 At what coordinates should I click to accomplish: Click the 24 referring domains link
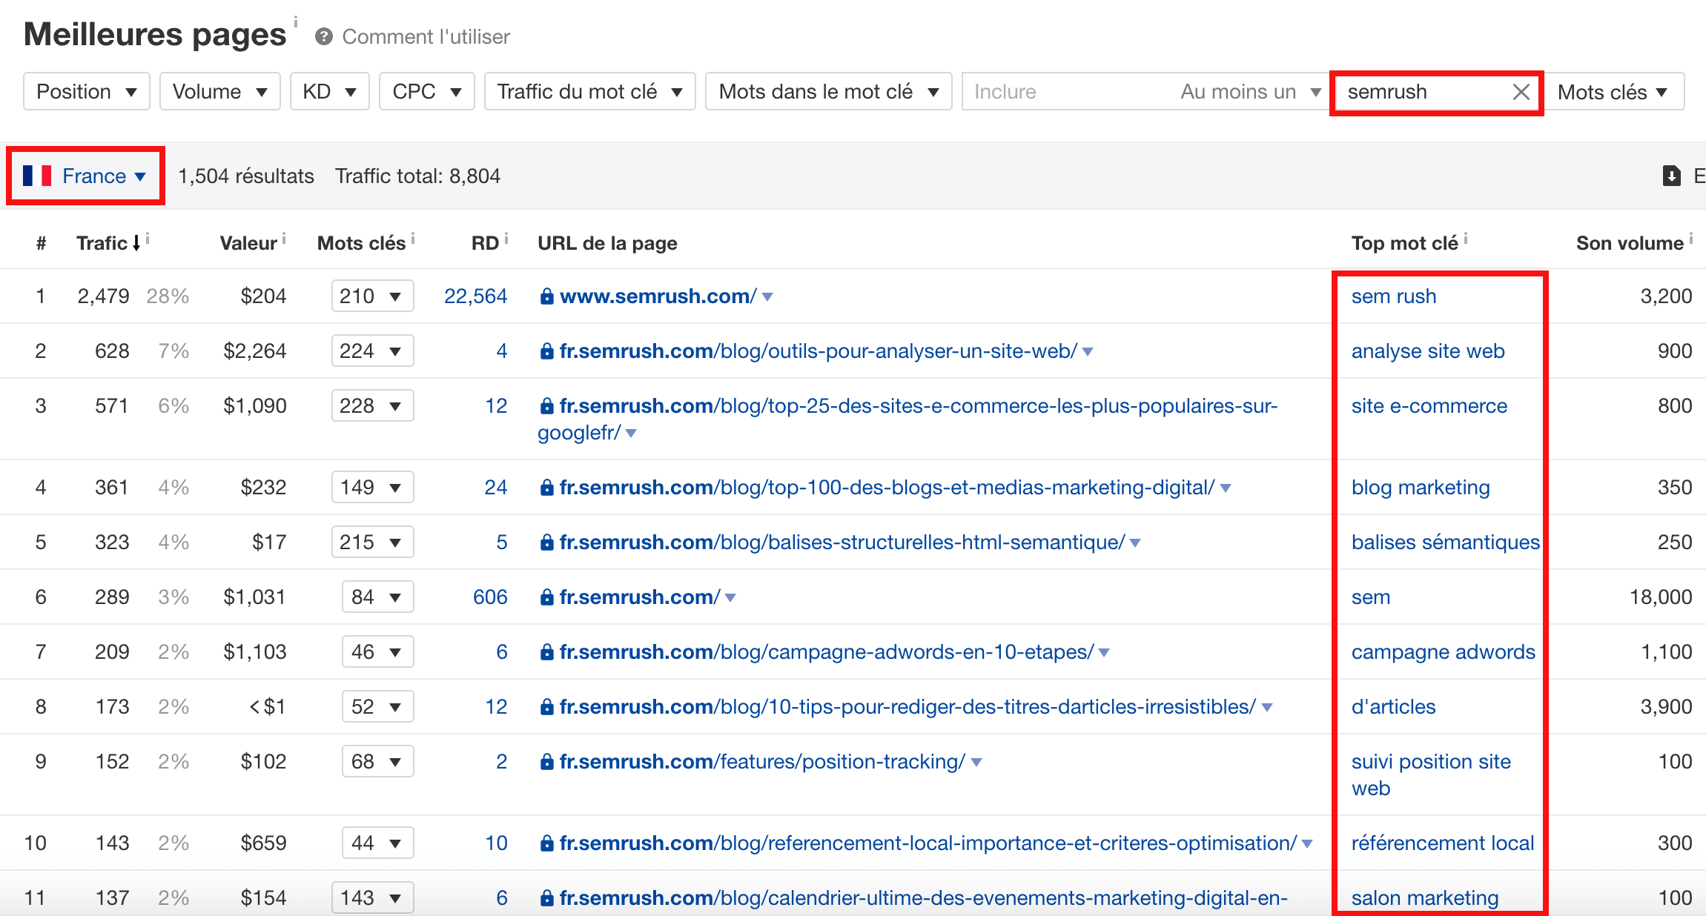point(496,488)
